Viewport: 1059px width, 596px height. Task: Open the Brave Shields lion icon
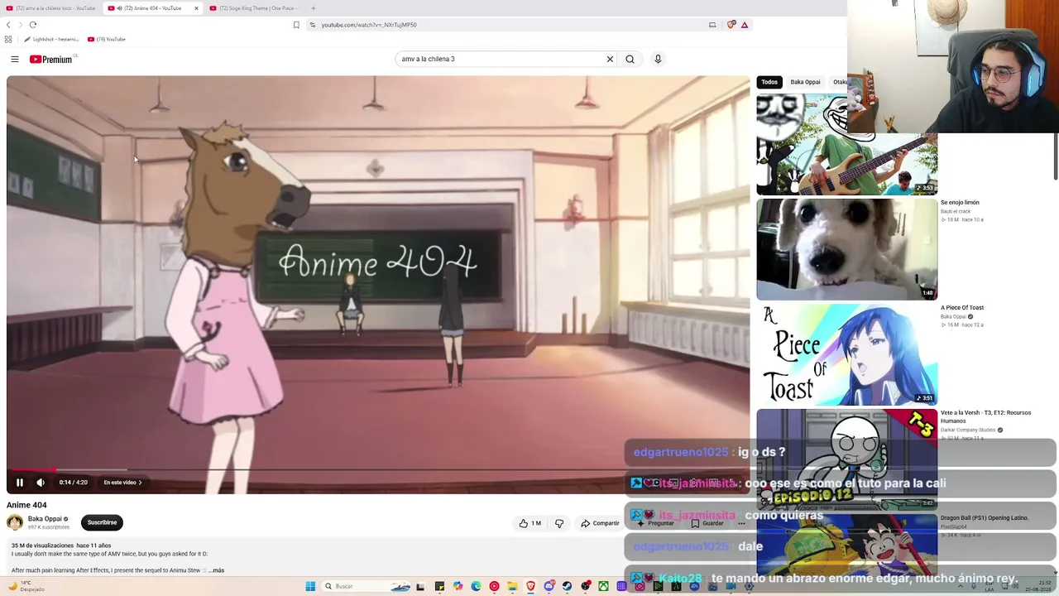click(731, 25)
